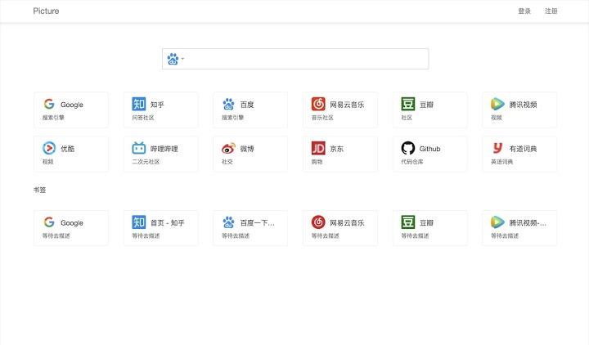Click the 代码仓库 description text
The width and height of the screenshot is (589, 345).
pos(412,162)
